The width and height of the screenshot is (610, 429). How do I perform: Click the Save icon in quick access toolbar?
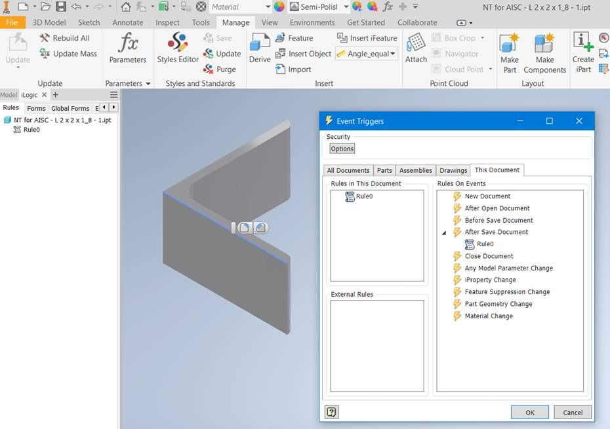[61, 7]
